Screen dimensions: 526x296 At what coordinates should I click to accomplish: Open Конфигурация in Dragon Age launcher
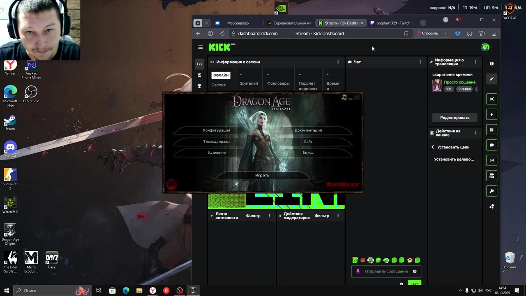[217, 130]
